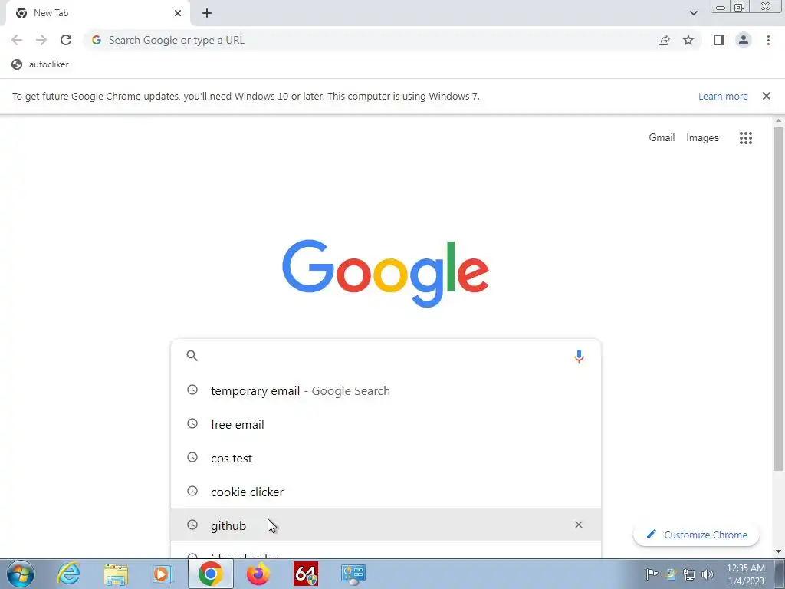Click the Chrome taskbar icon
The height and width of the screenshot is (589, 785).
coord(210,574)
